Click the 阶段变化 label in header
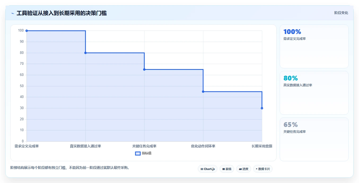Viewport: 359px width, 183px height. (x=341, y=13)
